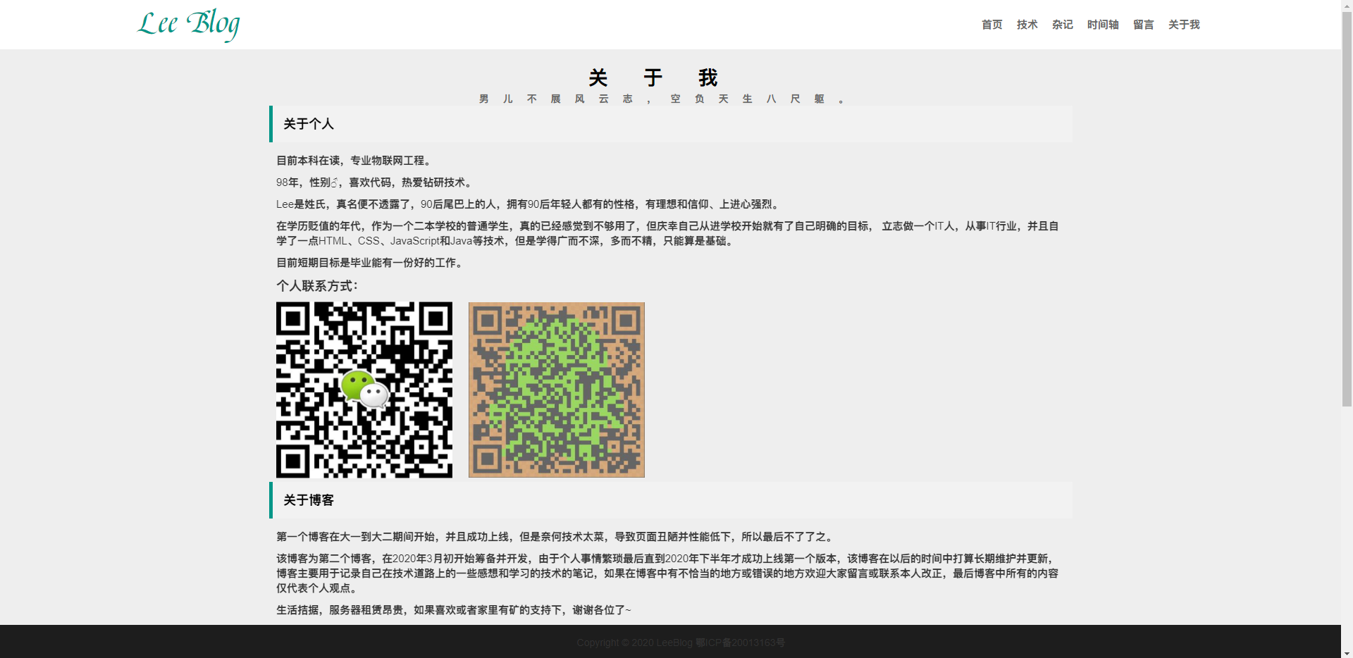
Task: Click the 该博客为第二个博客 paragraph
Action: [667, 573]
